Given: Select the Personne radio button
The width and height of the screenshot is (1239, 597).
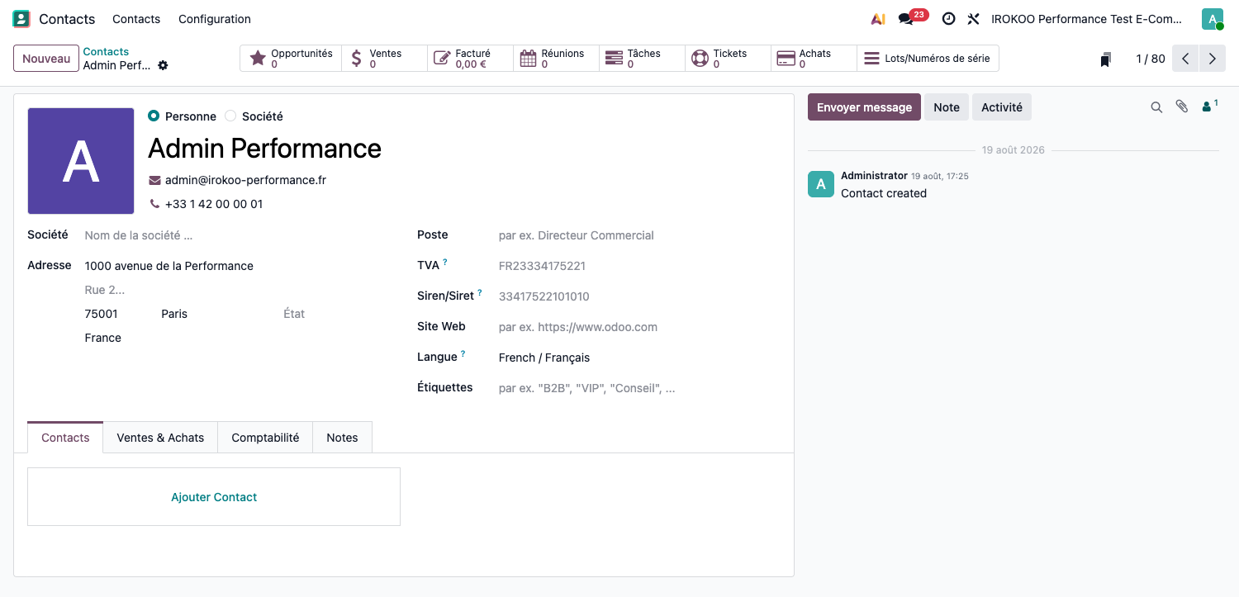Looking at the screenshot, I should (x=154, y=116).
